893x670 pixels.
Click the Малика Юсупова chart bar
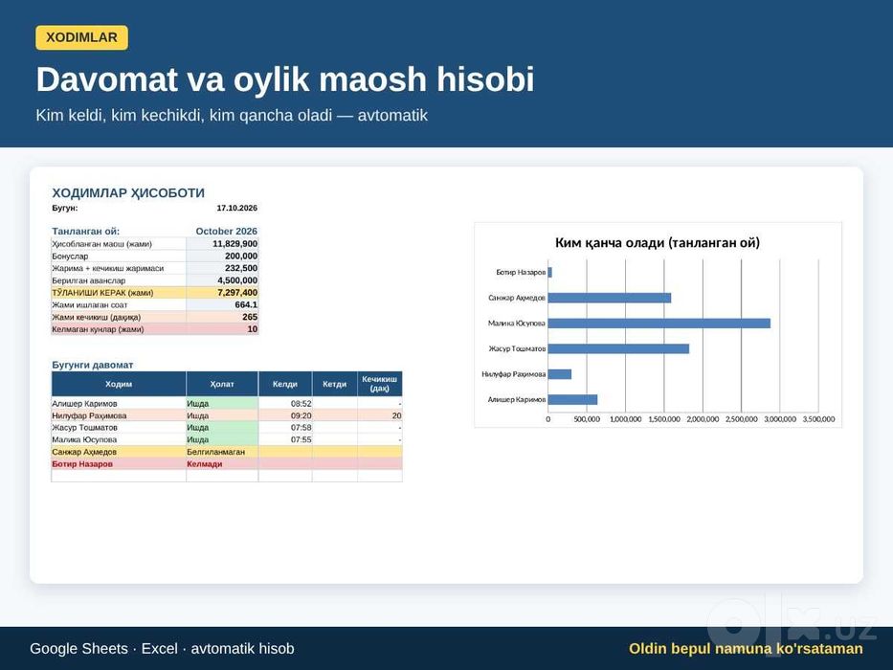coord(659,324)
